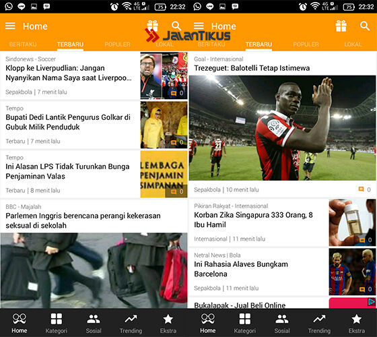377x337 pixels.
Task: Click 'BBC - Majalah' source label
Action: pos(24,207)
